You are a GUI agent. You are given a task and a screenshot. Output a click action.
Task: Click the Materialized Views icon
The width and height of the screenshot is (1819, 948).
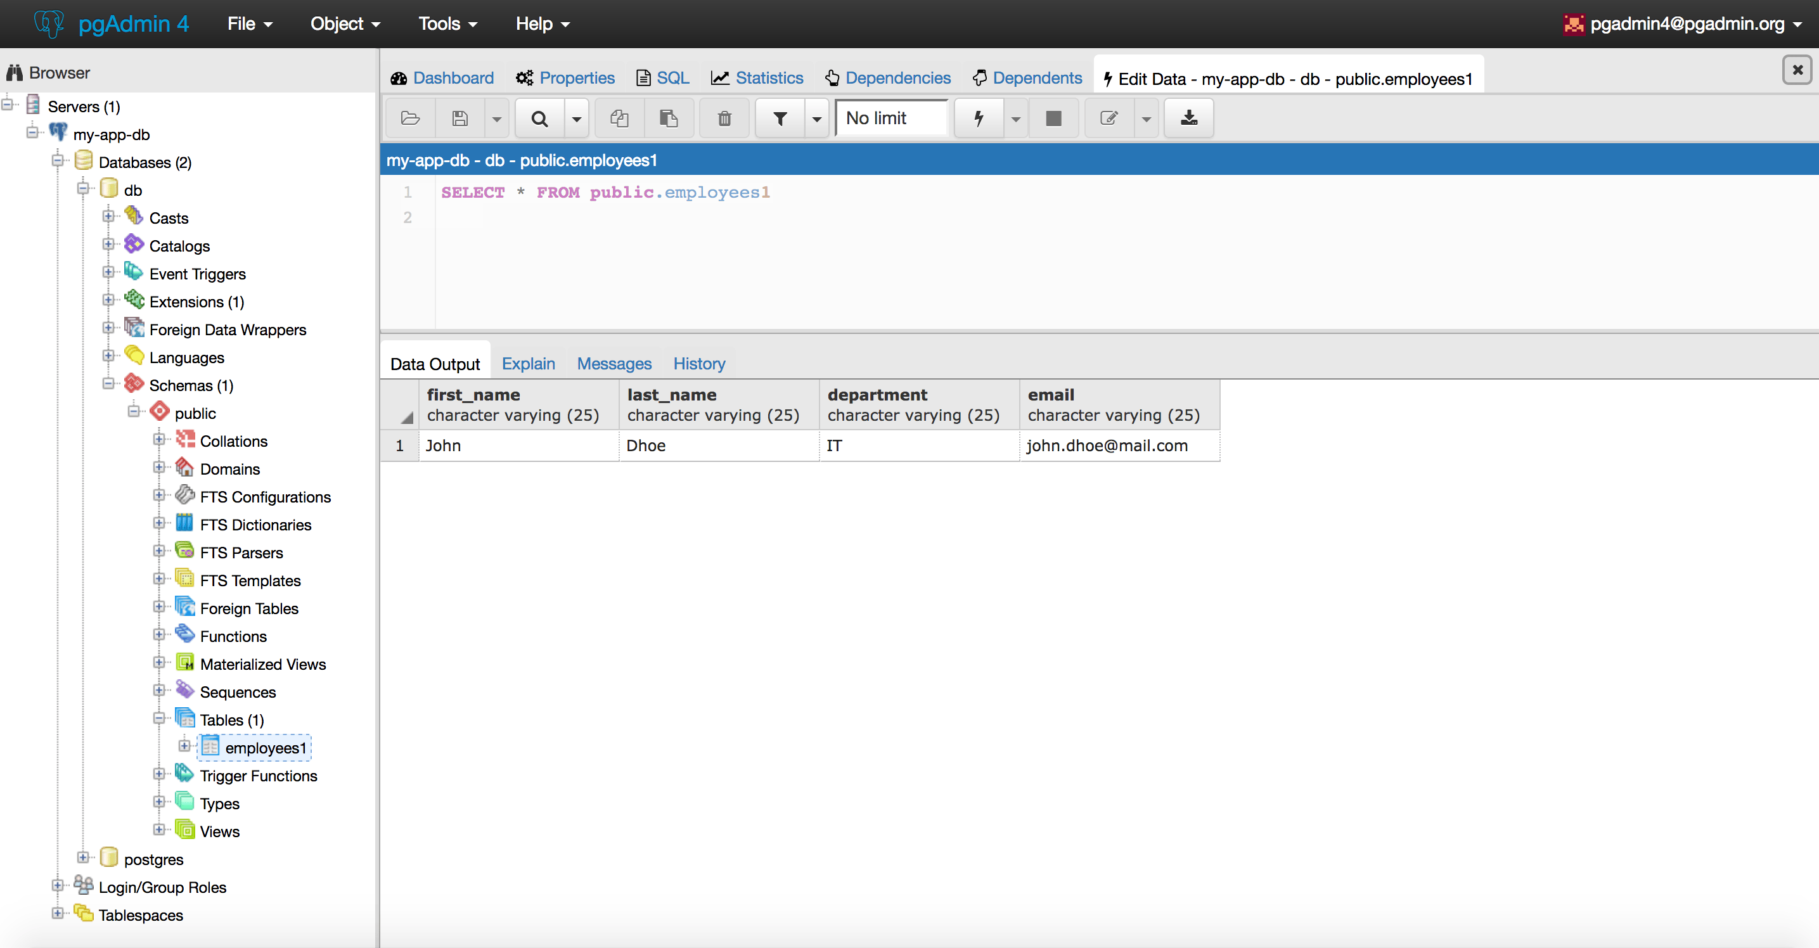click(185, 662)
